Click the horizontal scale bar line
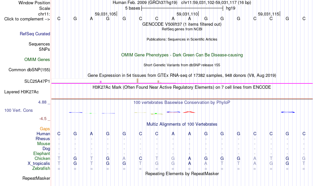The image size is (313, 186). click(182, 8)
